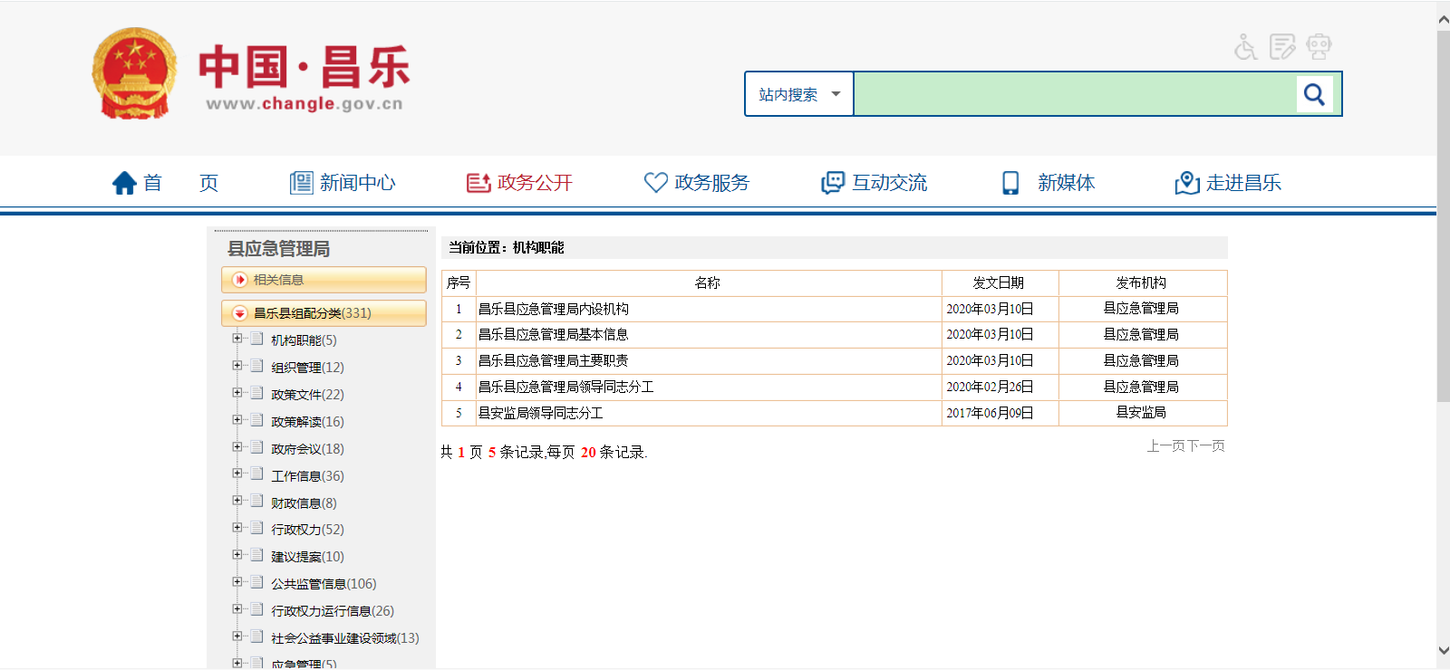Screen dimensions: 1450x670
Task: Open the 政务公开 navigation menu
Action: click(520, 183)
